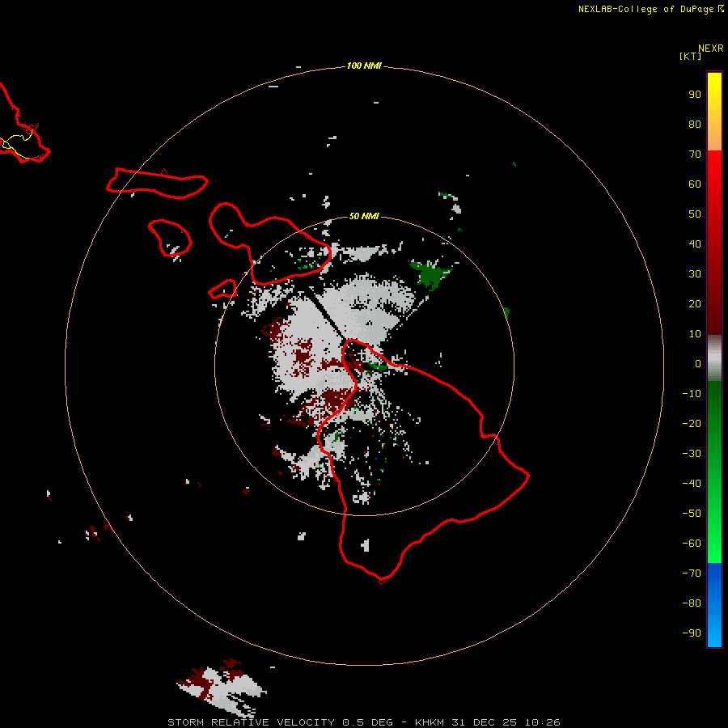The height and width of the screenshot is (728, 728).
Task: Select the -20 value on the velocity scale
Action: (692, 424)
